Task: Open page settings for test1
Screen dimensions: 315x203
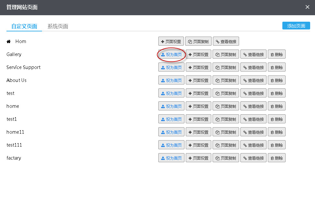Action: tap(198, 119)
